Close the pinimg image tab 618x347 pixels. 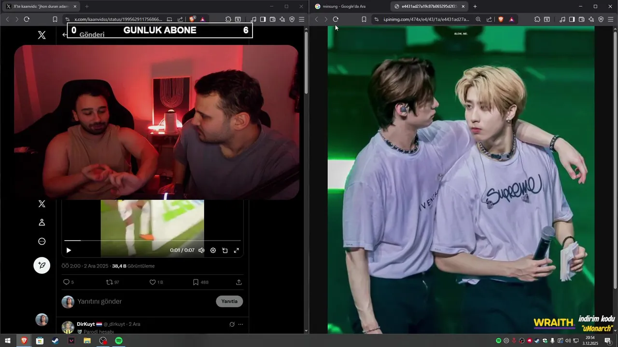tap(463, 6)
